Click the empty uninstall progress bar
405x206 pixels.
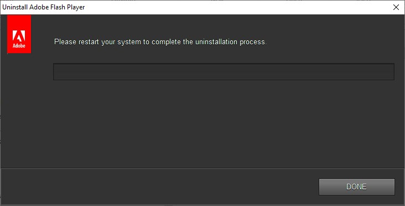224,71
